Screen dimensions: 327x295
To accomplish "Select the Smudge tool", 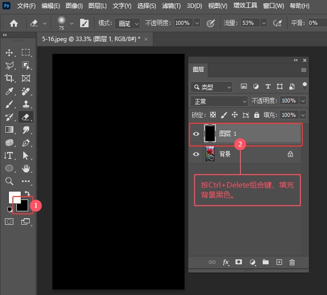I will coord(26,130).
